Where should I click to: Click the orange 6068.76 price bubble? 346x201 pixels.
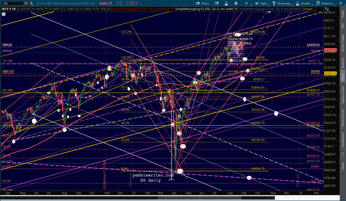tap(330, 73)
